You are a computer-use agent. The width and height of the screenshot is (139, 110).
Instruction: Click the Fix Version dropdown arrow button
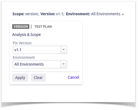(x=64, y=50)
